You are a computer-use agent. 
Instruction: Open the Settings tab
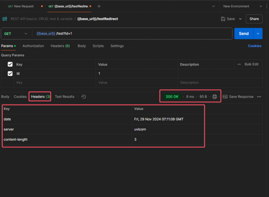pos(117,46)
